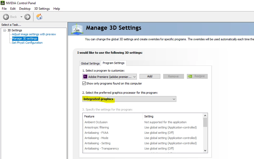
Task: Click the Add button
Action: (x=150, y=76)
